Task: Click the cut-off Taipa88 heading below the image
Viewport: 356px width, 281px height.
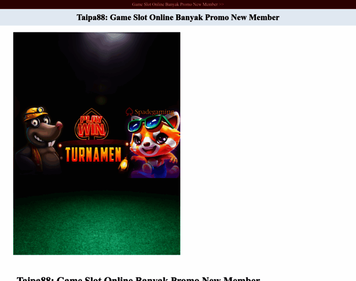Action: (x=138, y=279)
